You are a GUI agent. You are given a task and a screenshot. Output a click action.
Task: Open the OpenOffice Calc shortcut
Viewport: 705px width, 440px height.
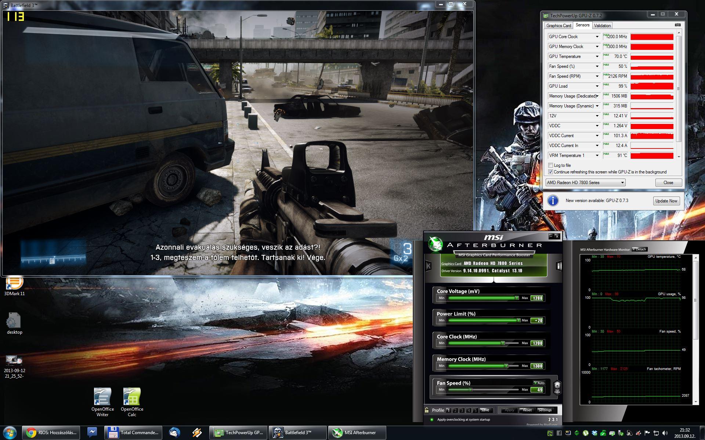click(x=132, y=402)
